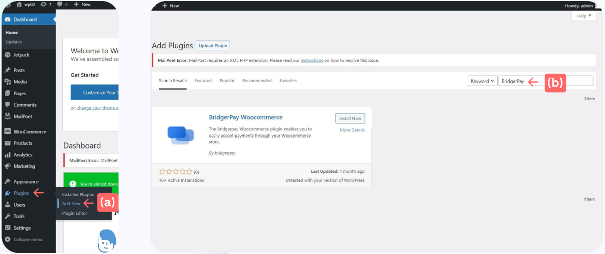Open the Howdy, admin account menu

[x=579, y=5]
